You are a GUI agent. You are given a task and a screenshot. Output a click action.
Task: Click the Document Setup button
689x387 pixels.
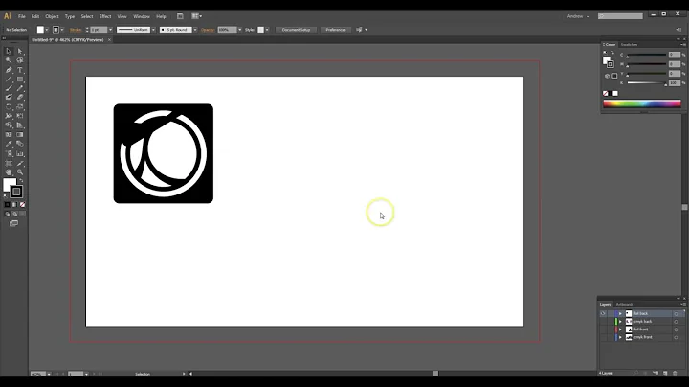[296, 30]
